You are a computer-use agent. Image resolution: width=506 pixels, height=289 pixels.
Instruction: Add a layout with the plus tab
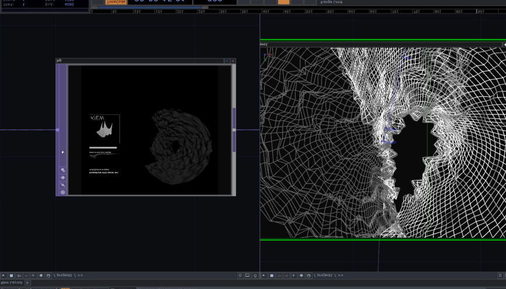click(x=27, y=283)
